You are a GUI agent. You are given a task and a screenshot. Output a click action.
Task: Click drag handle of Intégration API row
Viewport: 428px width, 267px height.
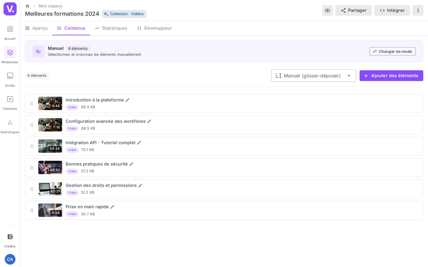[x=32, y=146]
